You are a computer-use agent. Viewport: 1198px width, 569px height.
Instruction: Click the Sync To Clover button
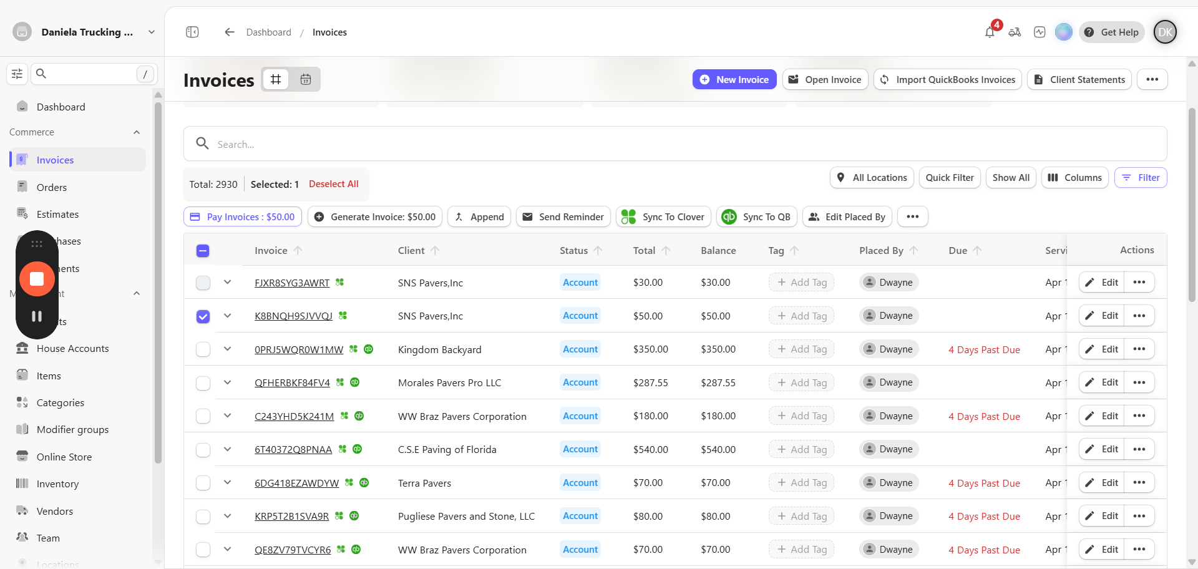coord(664,216)
